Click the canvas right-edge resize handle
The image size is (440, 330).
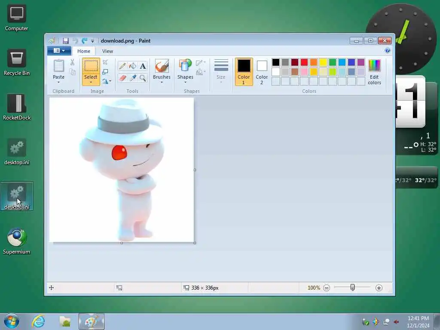click(x=195, y=170)
